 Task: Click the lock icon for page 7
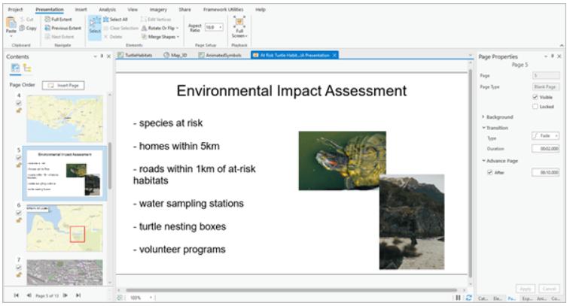tap(19, 274)
